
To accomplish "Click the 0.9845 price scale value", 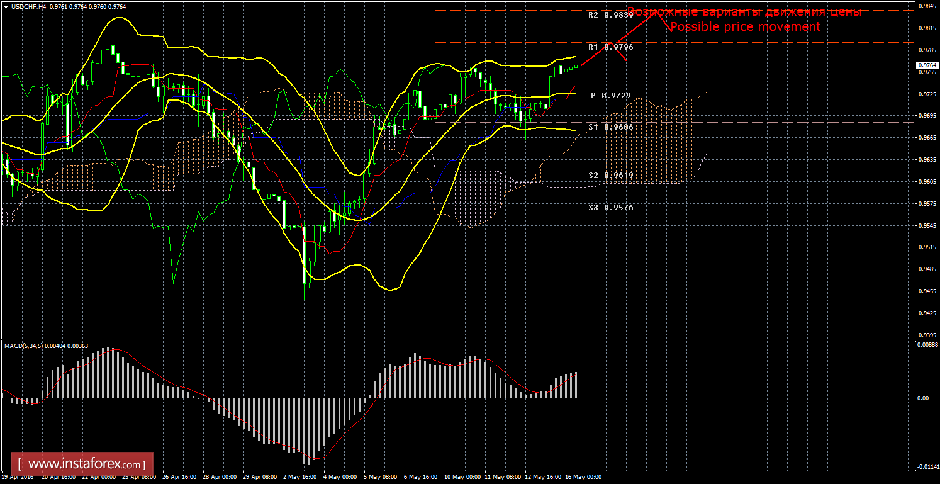I will pyautogui.click(x=925, y=6).
